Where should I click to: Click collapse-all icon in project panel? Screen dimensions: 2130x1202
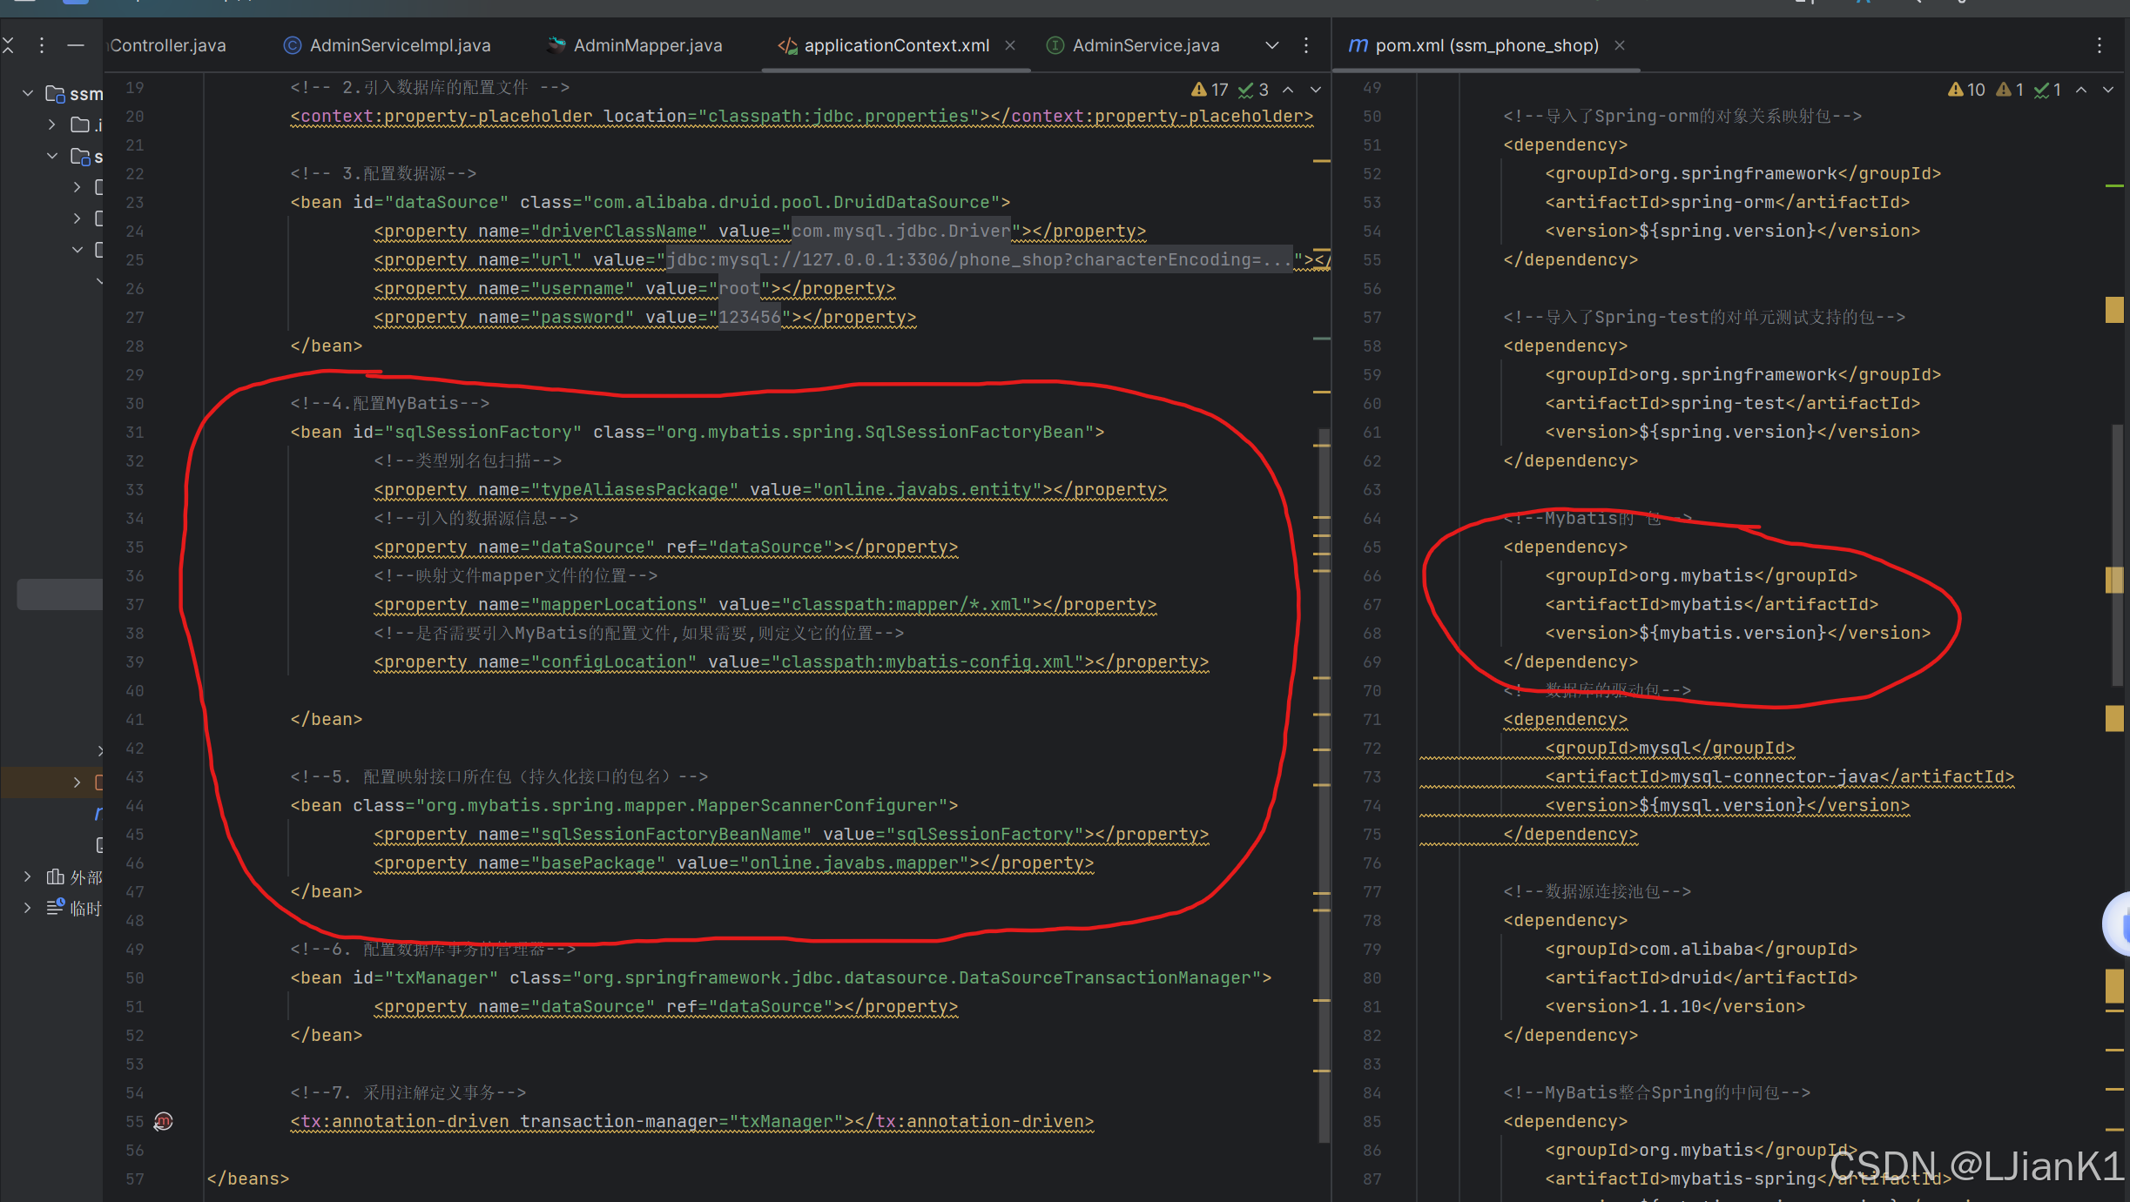[x=8, y=45]
